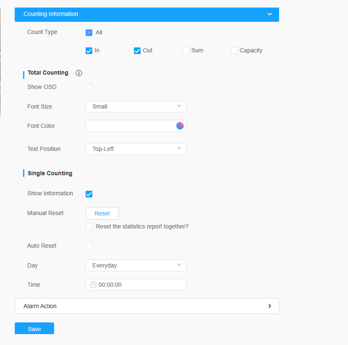Click the Save button
The height and width of the screenshot is (345, 348).
34,328
